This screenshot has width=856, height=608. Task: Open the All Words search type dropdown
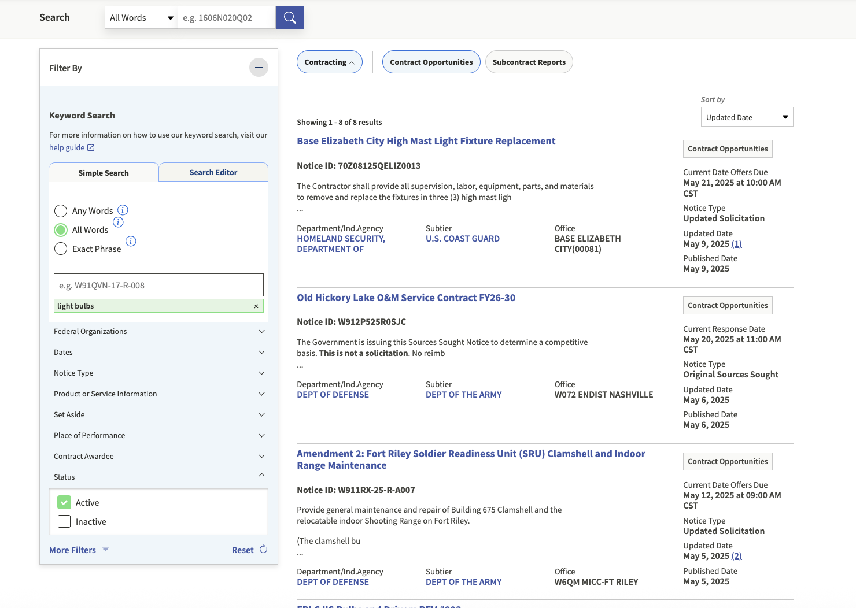click(x=141, y=17)
